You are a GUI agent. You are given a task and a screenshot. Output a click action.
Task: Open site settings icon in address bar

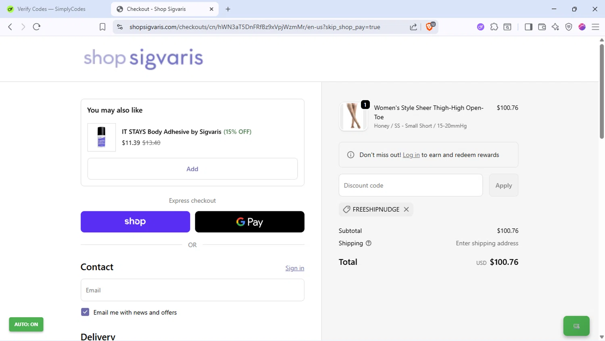[120, 27]
